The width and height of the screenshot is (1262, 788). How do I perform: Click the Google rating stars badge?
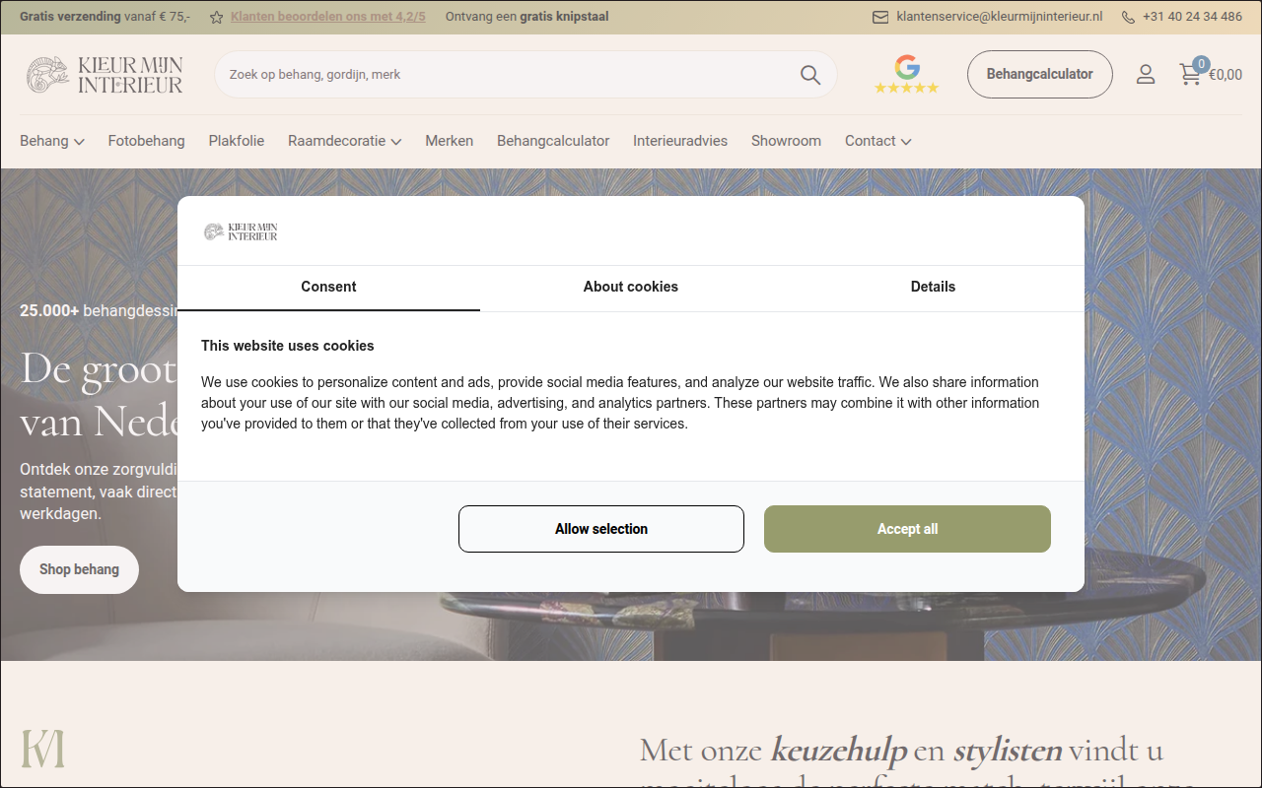pos(907,75)
